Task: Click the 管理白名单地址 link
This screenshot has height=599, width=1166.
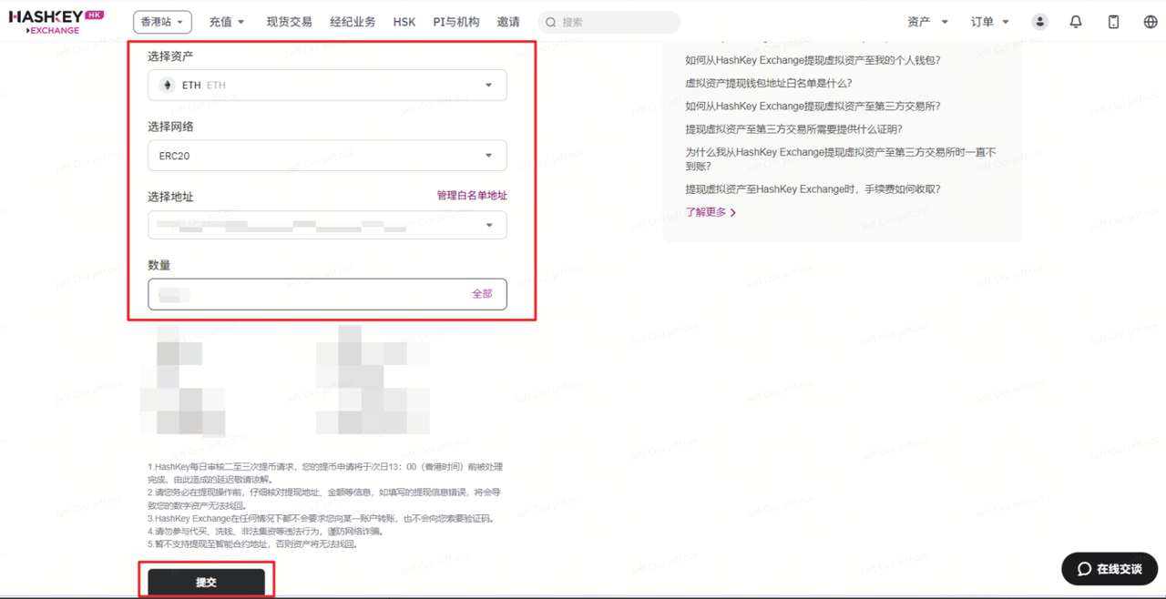Action: [x=472, y=196]
